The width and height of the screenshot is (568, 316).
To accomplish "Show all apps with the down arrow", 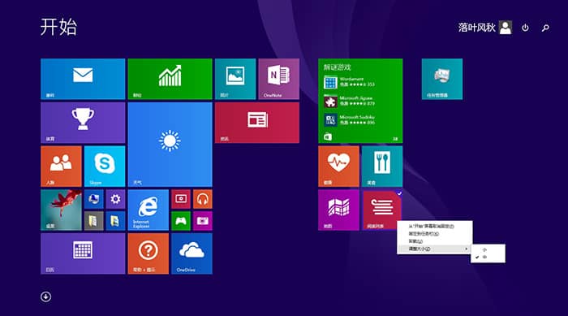I will (x=45, y=297).
